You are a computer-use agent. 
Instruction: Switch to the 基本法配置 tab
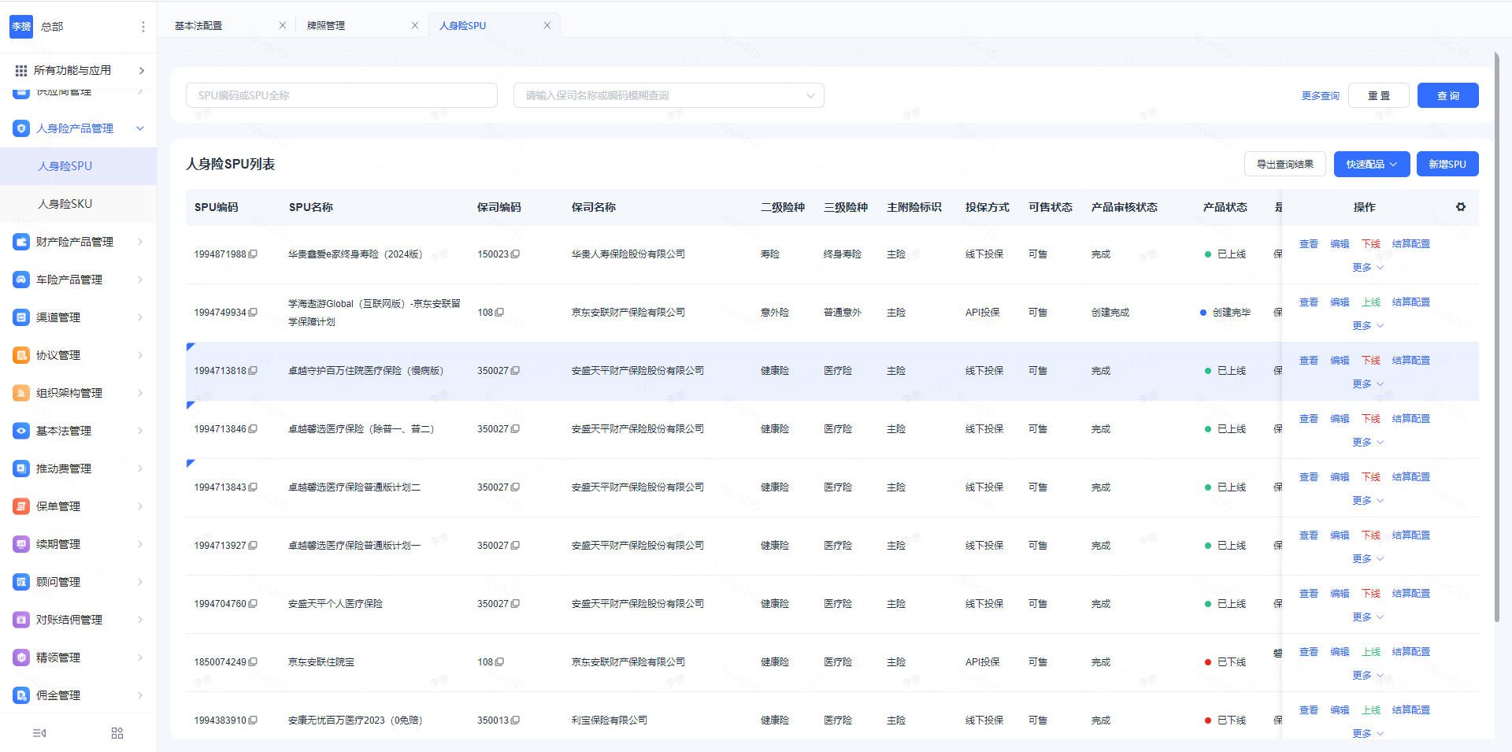(198, 25)
